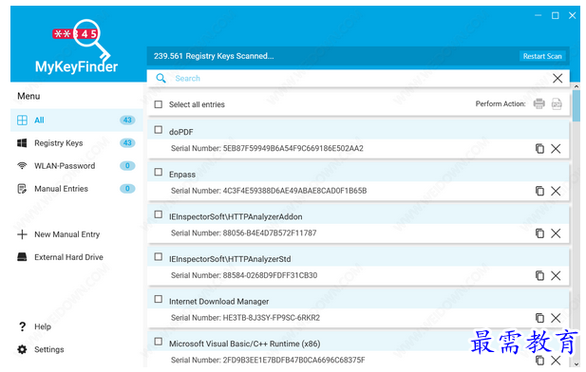The height and width of the screenshot is (372, 586).
Task: Copy the Internet Download Manager serial
Action: tap(539, 318)
